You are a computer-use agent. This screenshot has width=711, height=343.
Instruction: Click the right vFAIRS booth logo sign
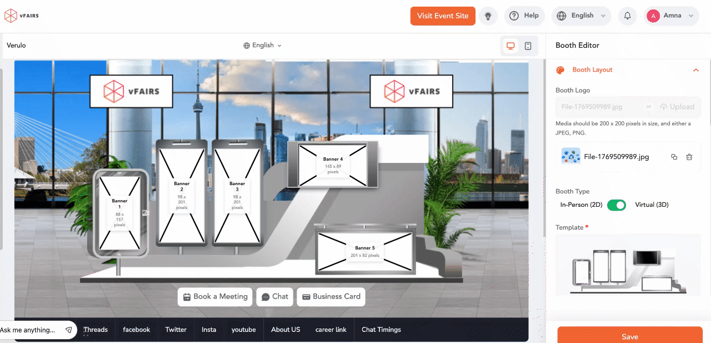tap(412, 91)
